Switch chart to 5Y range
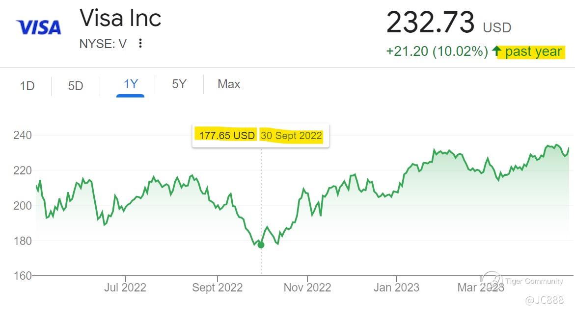Viewport: 575px width, 313px height. coord(179,84)
